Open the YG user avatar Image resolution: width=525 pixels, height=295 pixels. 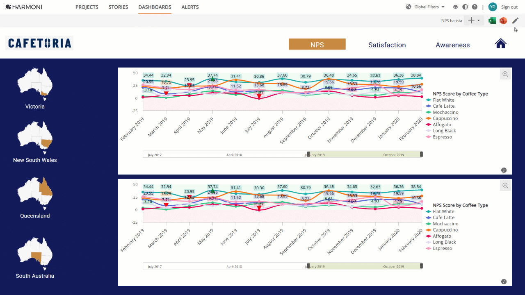(x=493, y=7)
